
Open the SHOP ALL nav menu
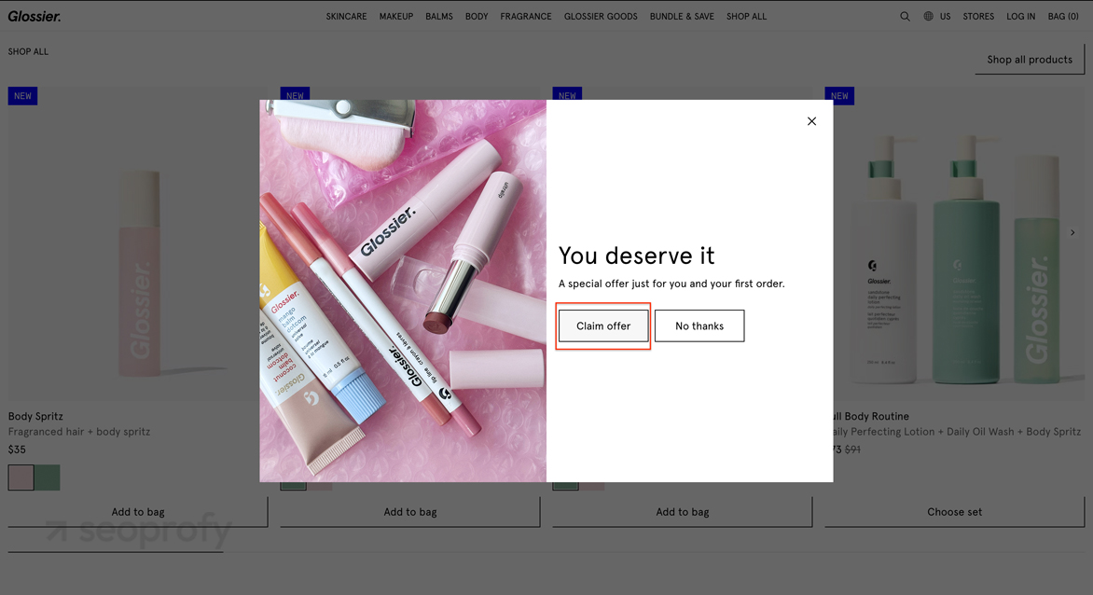[x=747, y=16]
